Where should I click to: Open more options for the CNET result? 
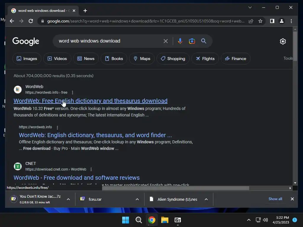pyautogui.click(x=91, y=169)
